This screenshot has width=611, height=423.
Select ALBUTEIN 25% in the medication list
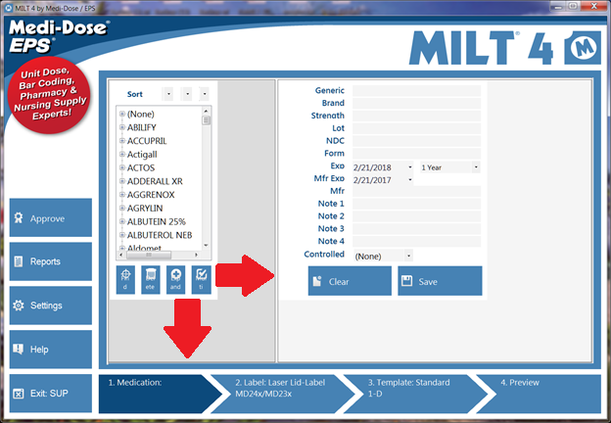pos(157,221)
